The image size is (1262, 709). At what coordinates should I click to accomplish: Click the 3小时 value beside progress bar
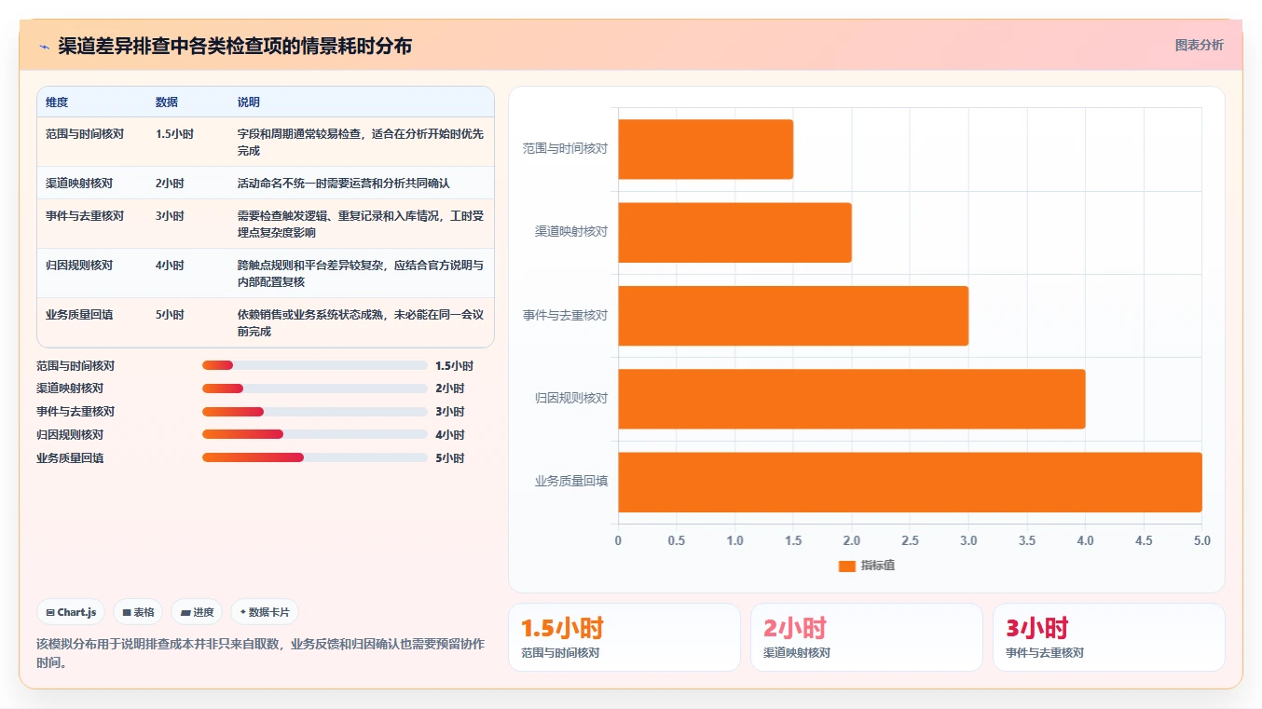click(x=449, y=412)
